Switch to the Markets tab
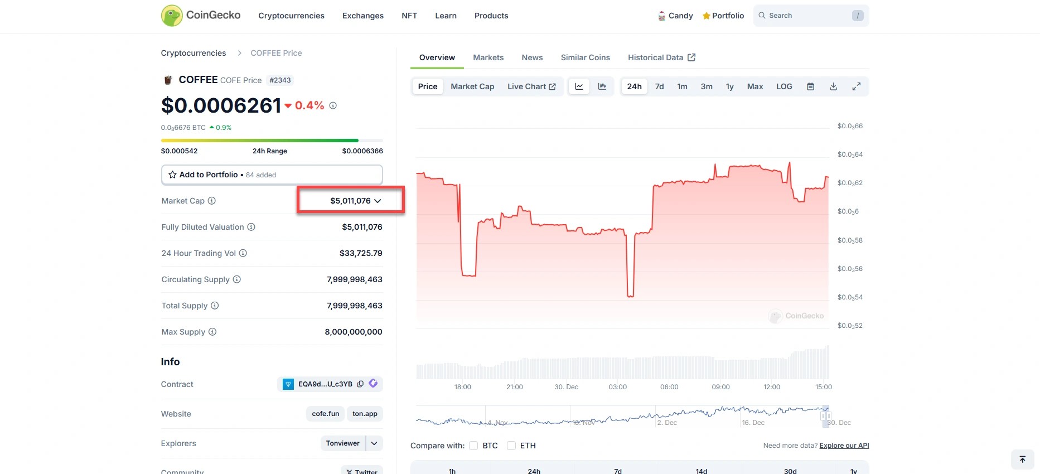This screenshot has height=474, width=1040. point(488,57)
